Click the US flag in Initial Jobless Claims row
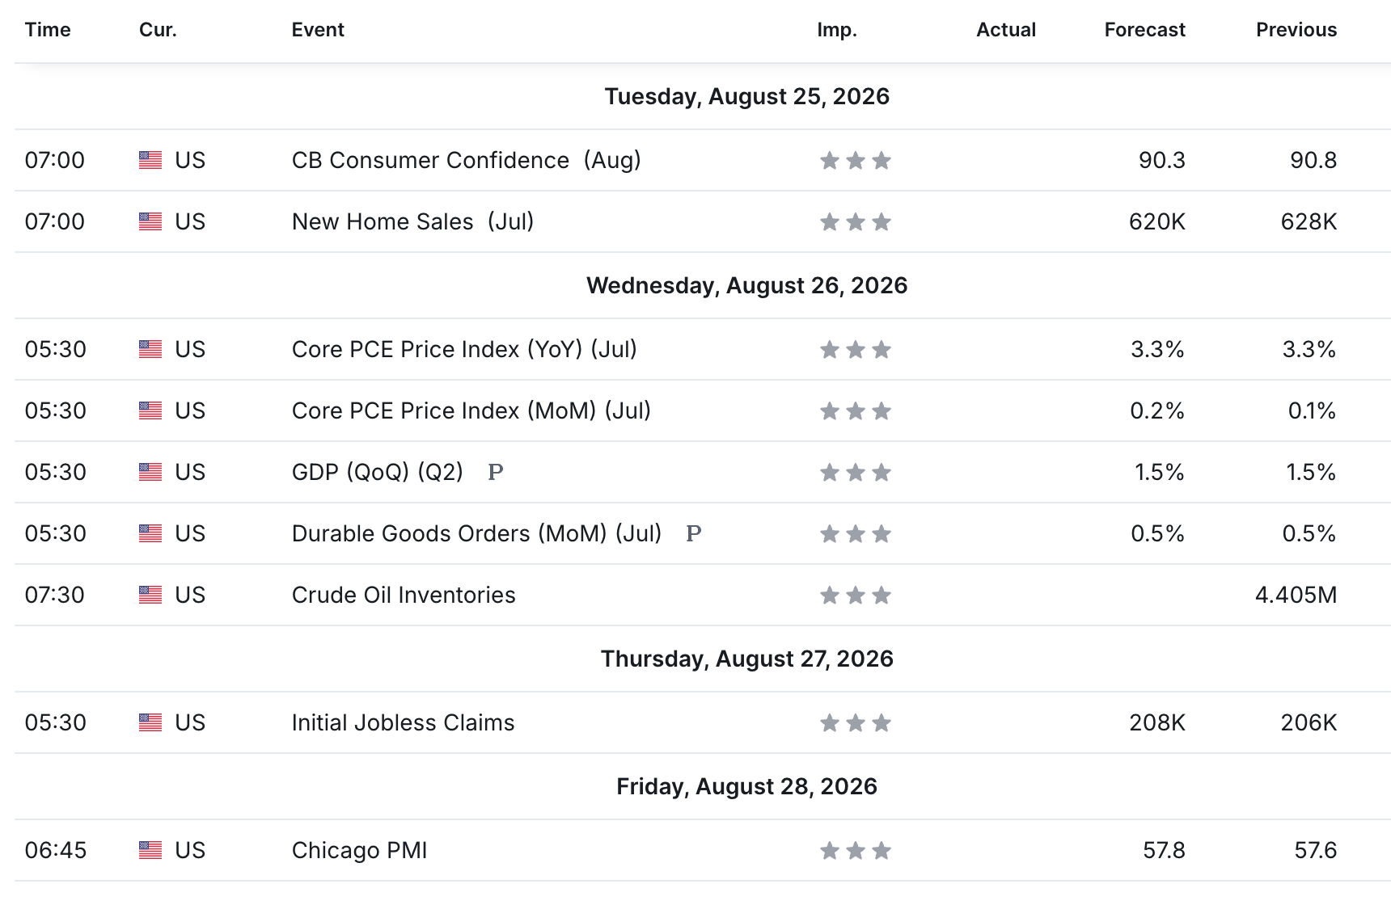 click(150, 722)
